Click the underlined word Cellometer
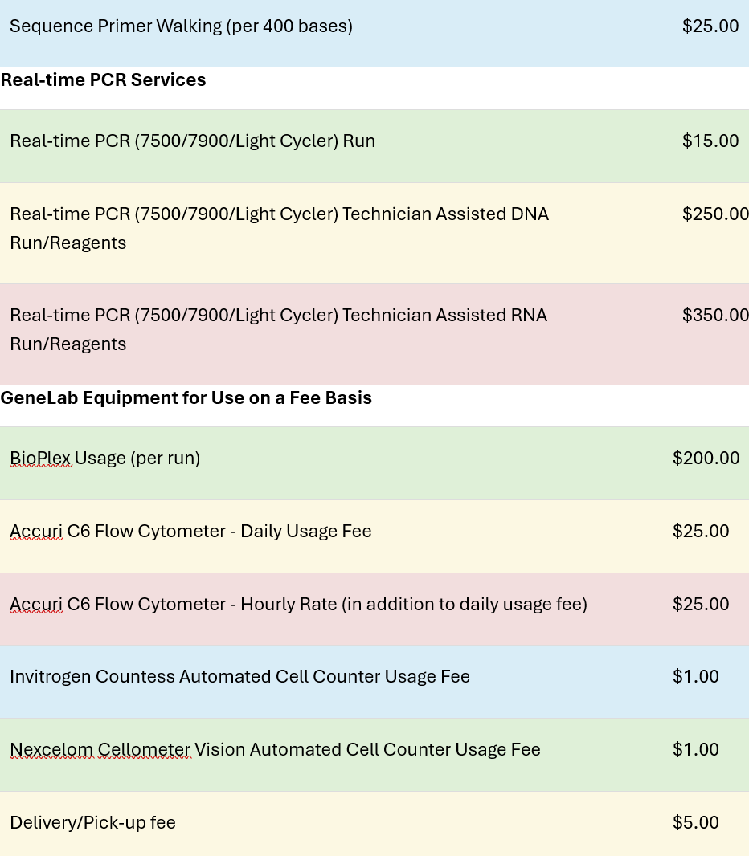The width and height of the screenshot is (749, 856). pos(145,750)
